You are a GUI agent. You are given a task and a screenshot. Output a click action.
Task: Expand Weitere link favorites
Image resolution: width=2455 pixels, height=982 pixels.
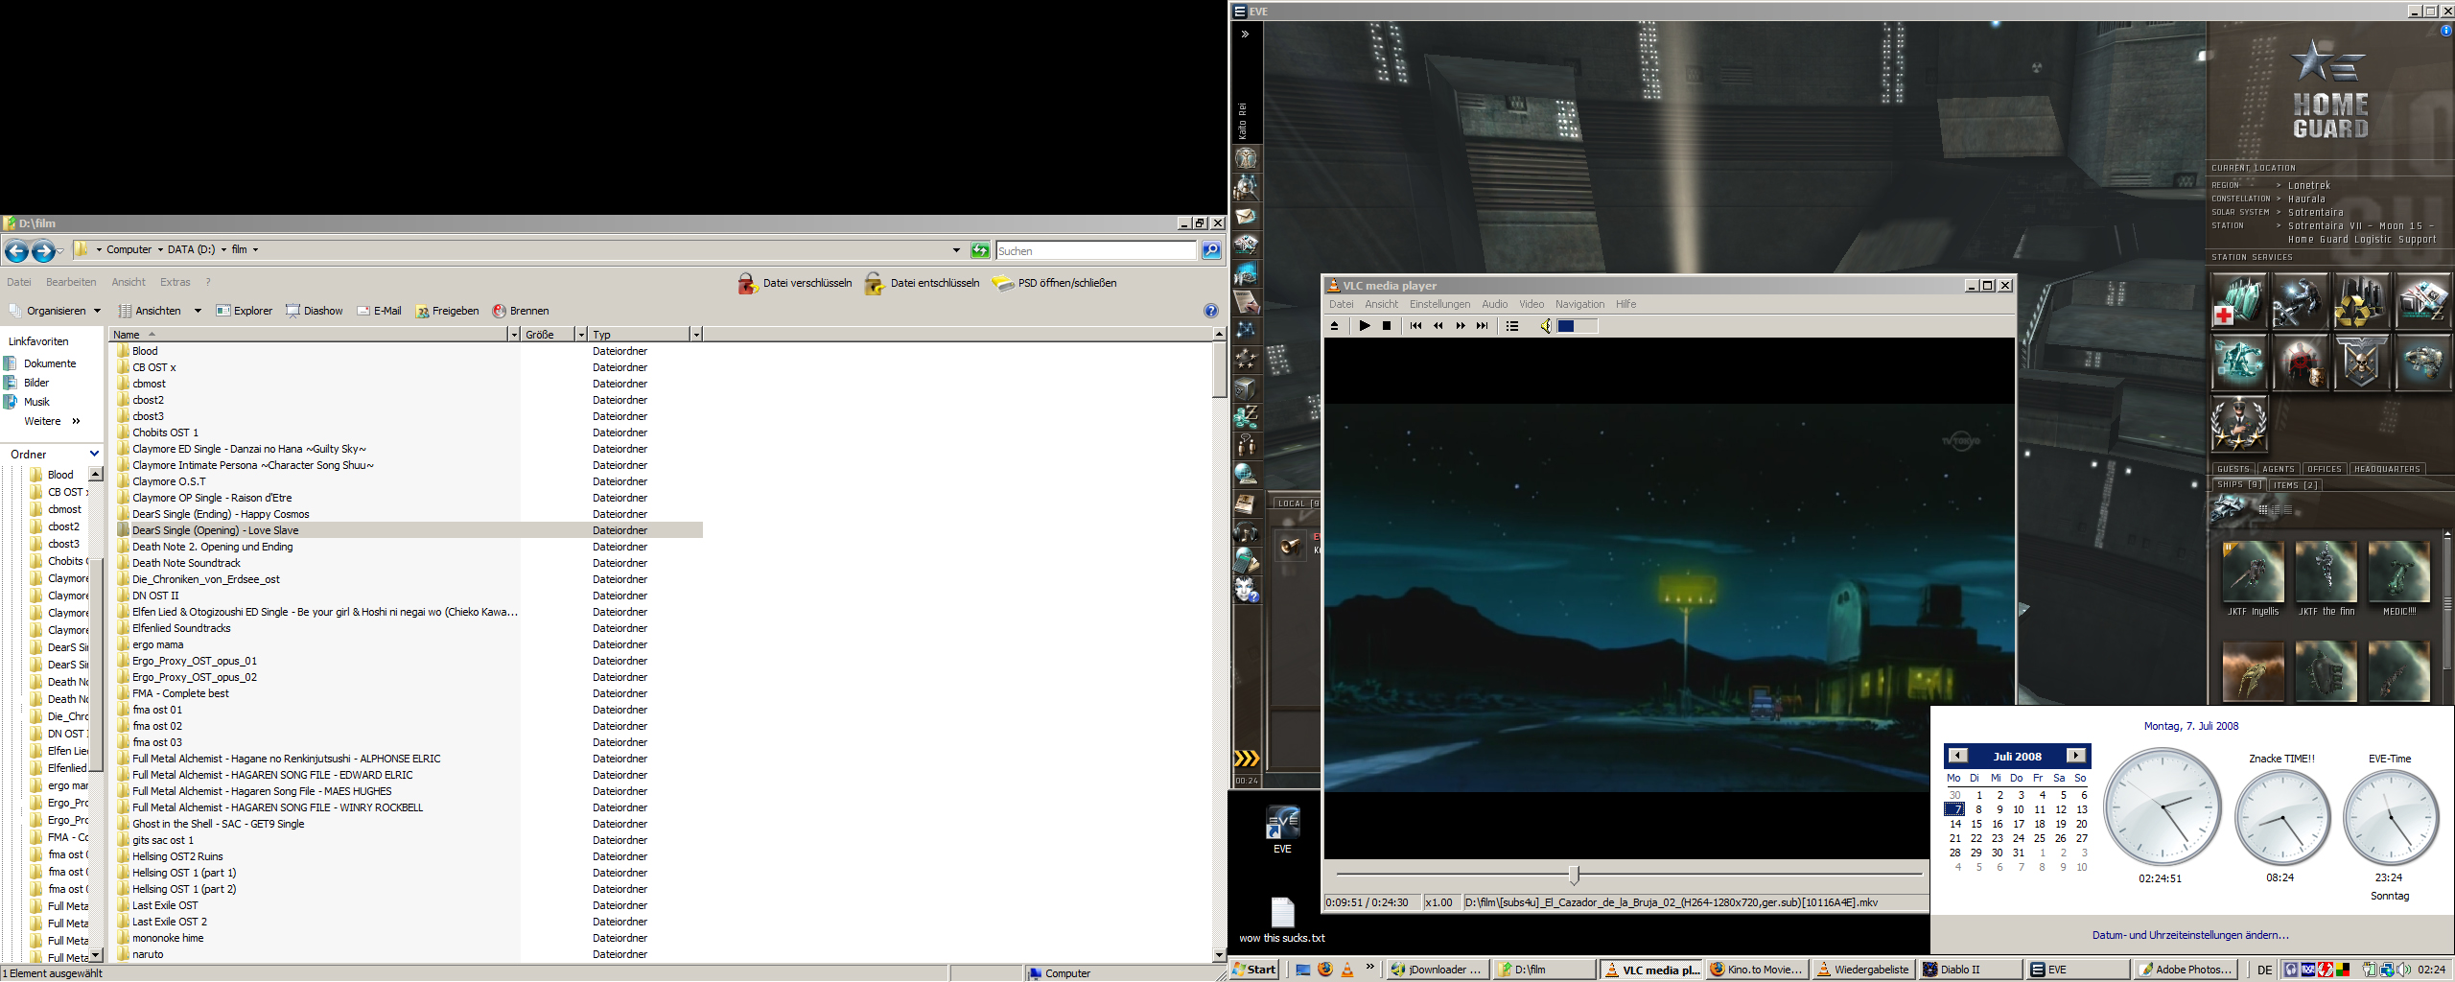point(53,421)
